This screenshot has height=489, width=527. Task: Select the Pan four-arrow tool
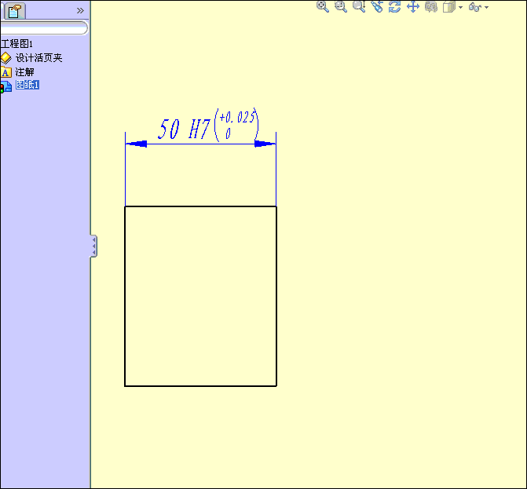pos(413,7)
